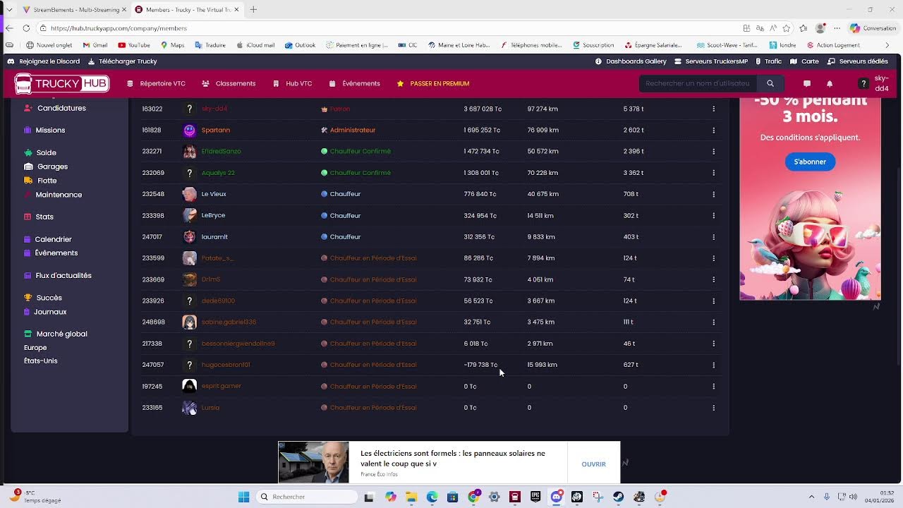Select États-Unis market in sidebar

pyautogui.click(x=41, y=361)
